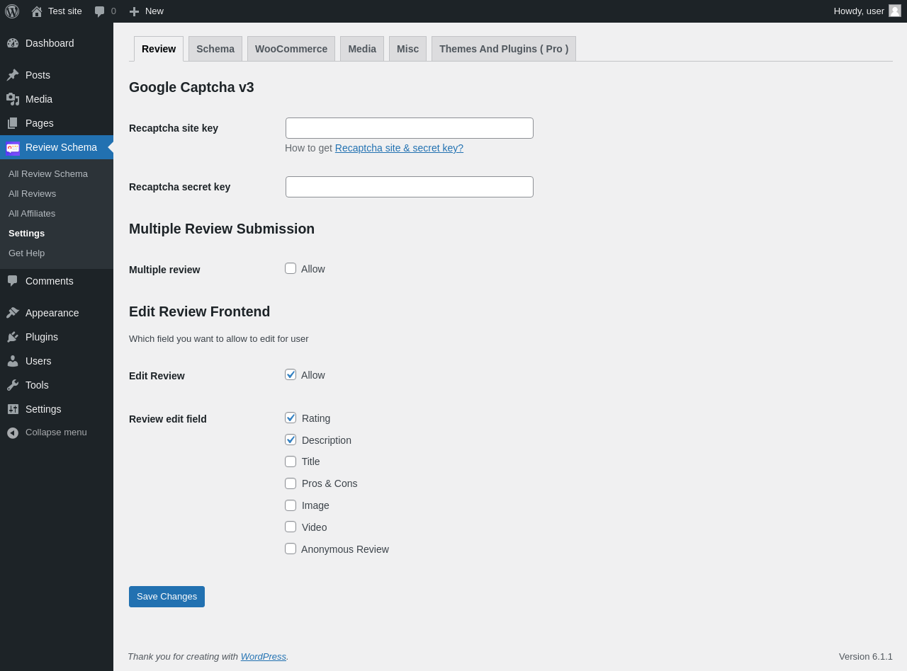Click the comments bubble in admin bar
The height and width of the screenshot is (671, 907).
[x=100, y=11]
